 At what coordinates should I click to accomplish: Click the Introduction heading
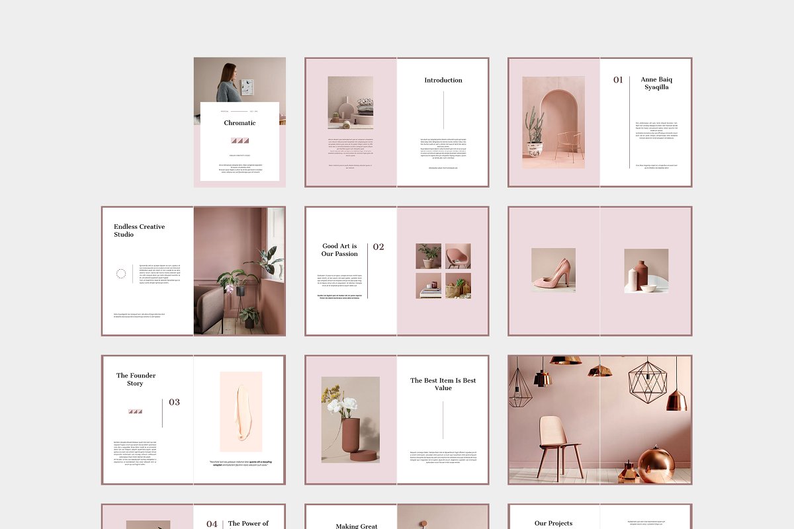tap(443, 80)
